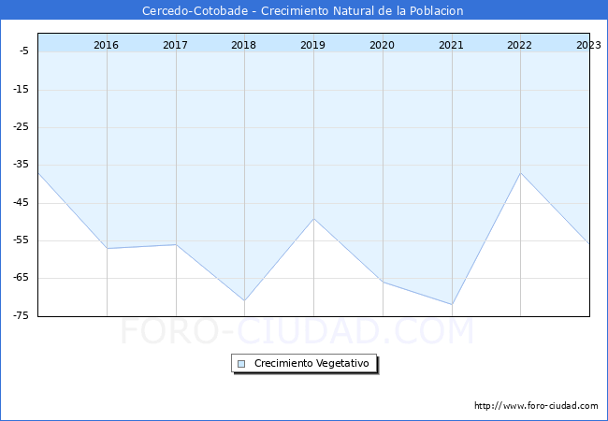Click the -65 y-axis value
The height and width of the screenshot is (421, 608).
coord(21,278)
